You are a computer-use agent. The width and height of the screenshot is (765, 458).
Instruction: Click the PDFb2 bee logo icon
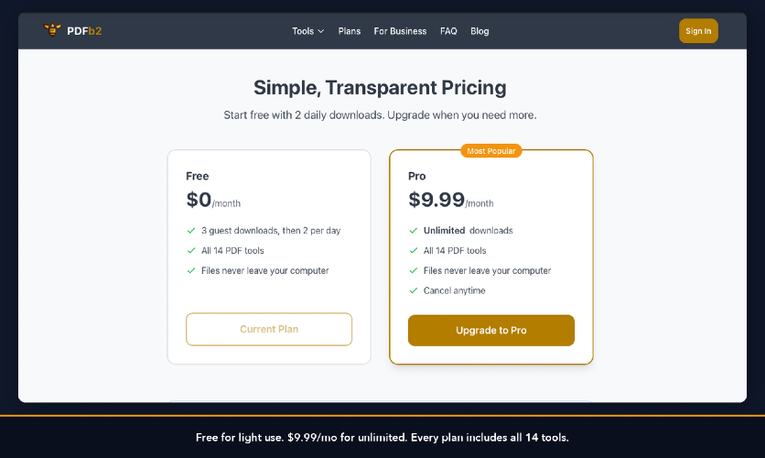click(53, 30)
